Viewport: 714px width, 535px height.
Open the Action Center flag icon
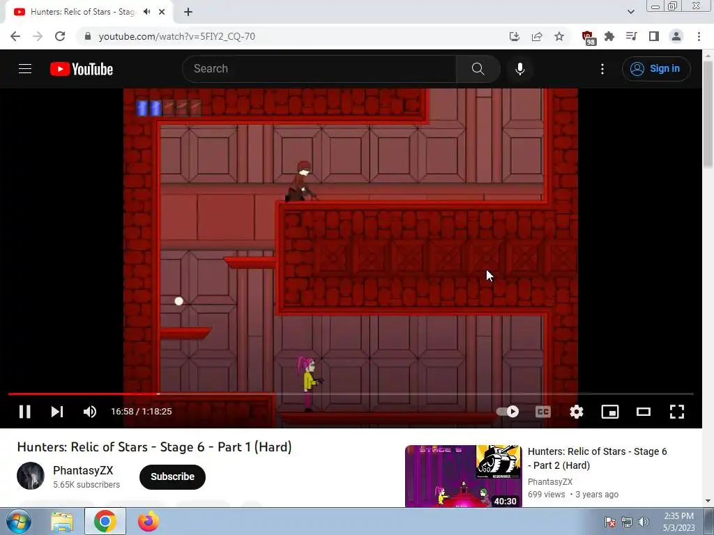click(609, 522)
